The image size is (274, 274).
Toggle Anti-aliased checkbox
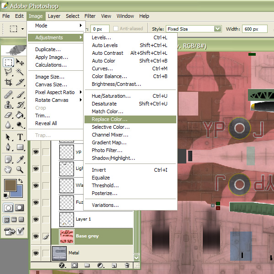(x=116, y=28)
